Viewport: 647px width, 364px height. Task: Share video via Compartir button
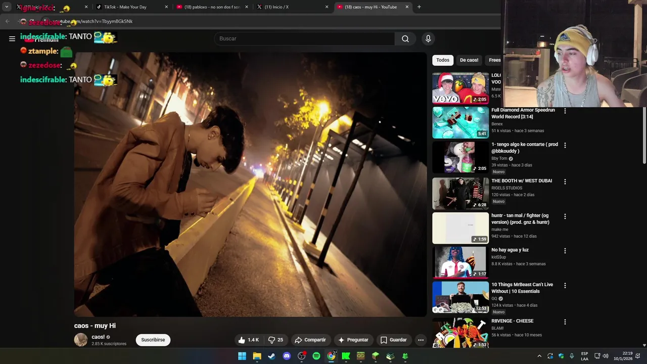pyautogui.click(x=310, y=340)
